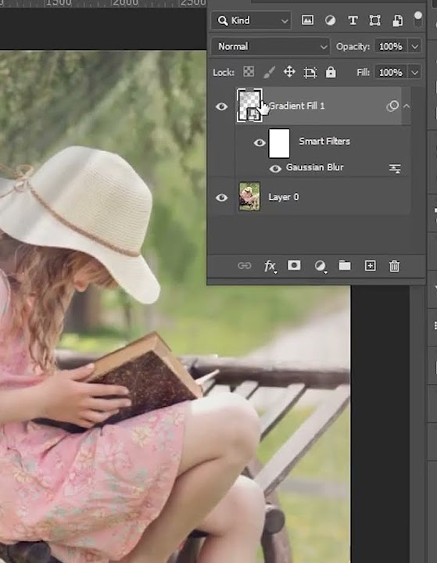Create a new layer
Viewport: 437px width, 563px height.
click(371, 266)
